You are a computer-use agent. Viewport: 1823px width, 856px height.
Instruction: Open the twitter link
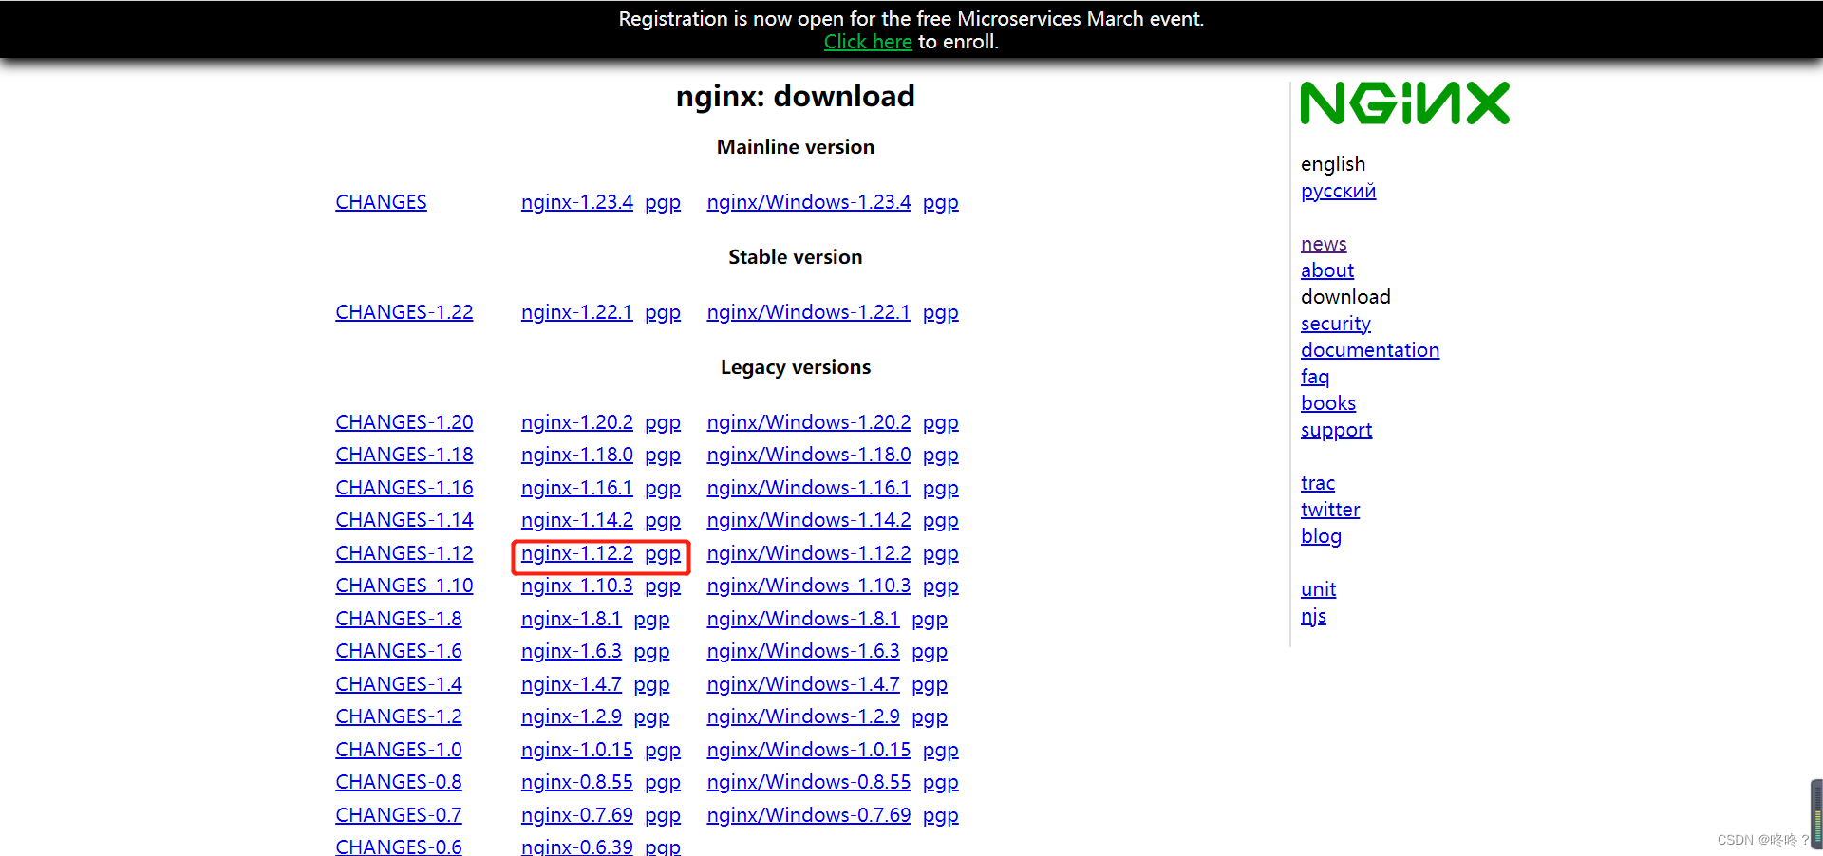point(1329,510)
